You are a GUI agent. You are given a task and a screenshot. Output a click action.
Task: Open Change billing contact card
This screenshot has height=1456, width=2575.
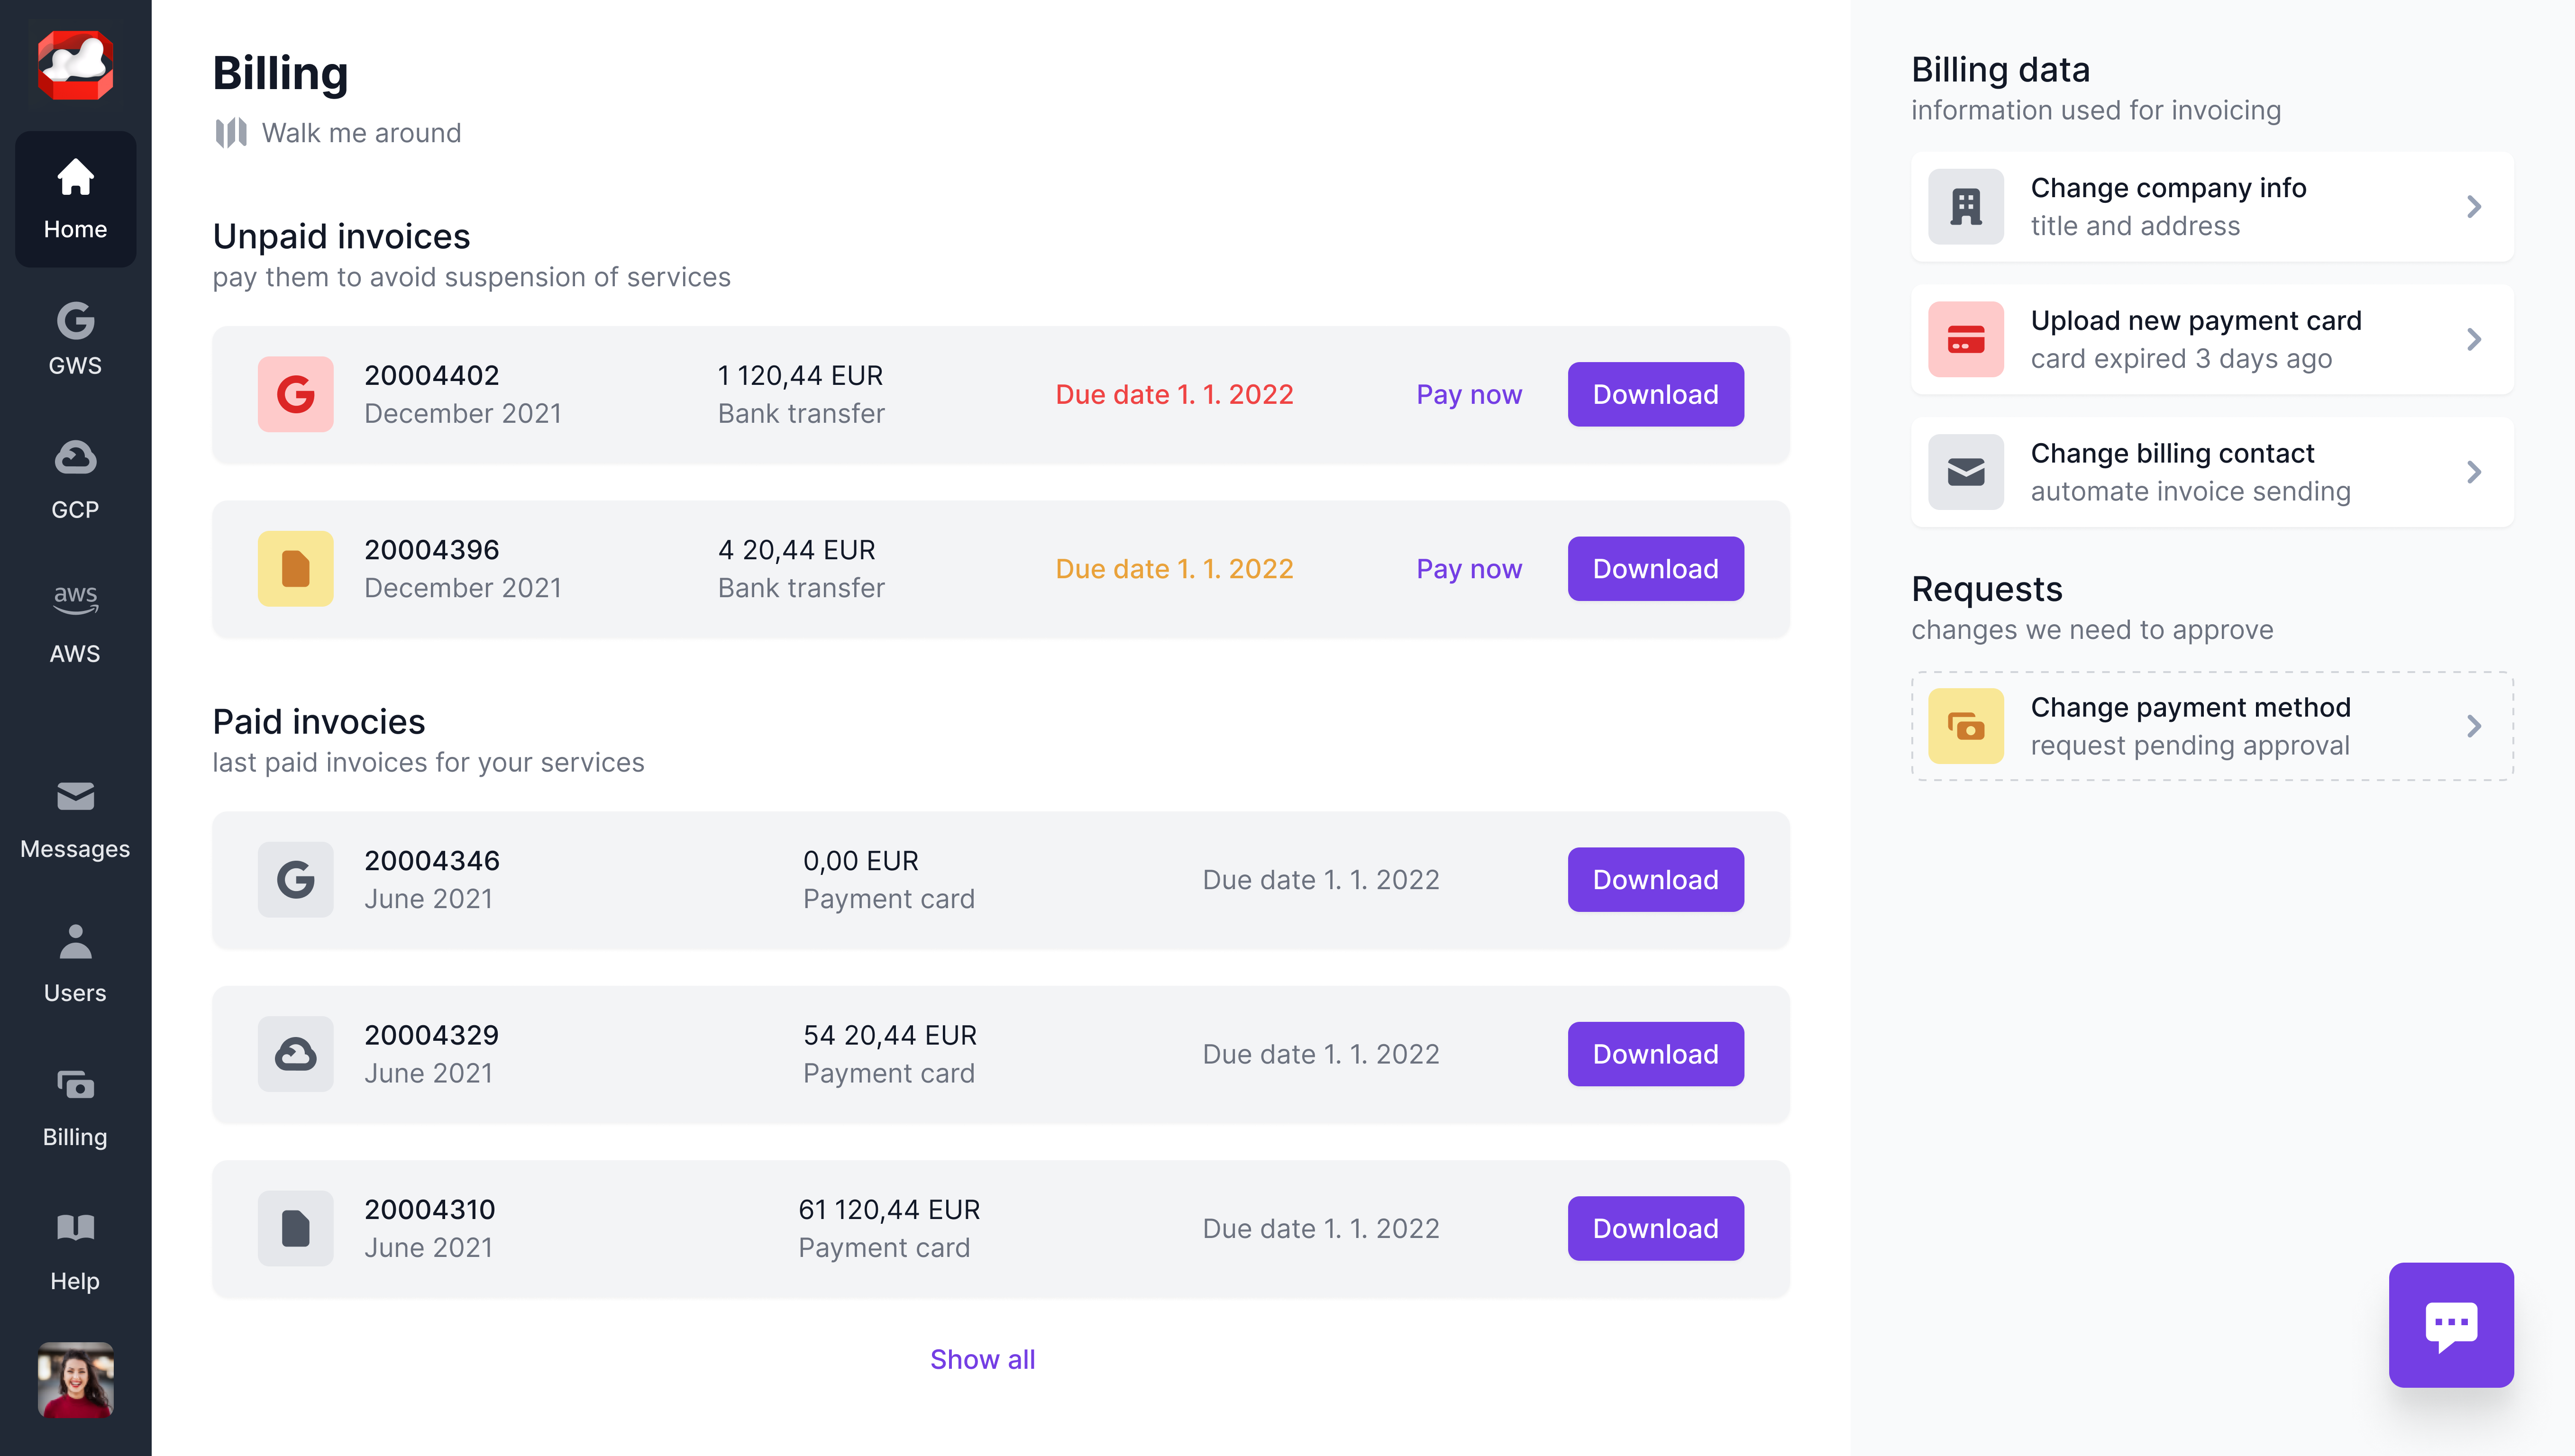pyautogui.click(x=2212, y=472)
